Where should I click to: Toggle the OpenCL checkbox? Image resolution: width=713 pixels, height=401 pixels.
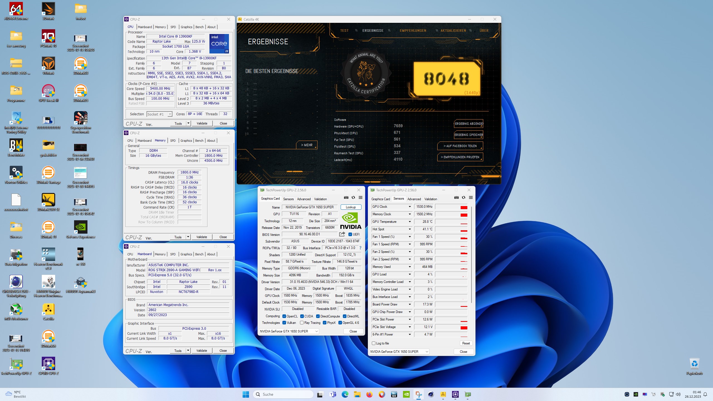(284, 316)
